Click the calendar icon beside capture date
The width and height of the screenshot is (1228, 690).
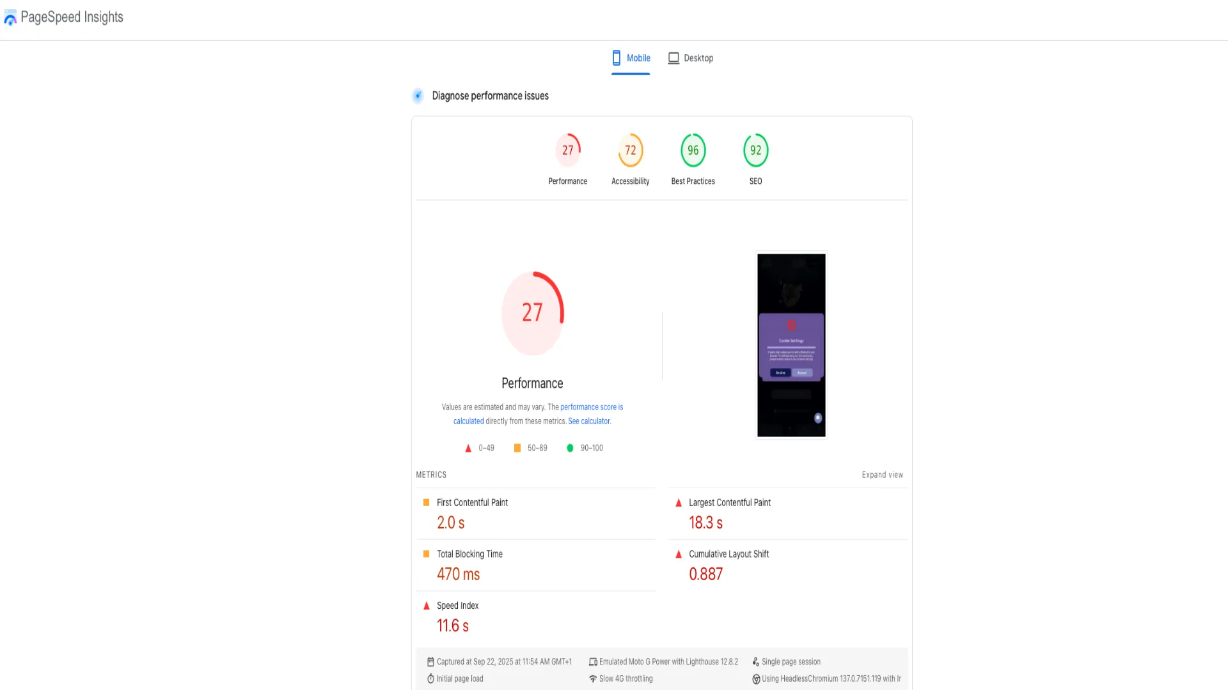pos(430,662)
